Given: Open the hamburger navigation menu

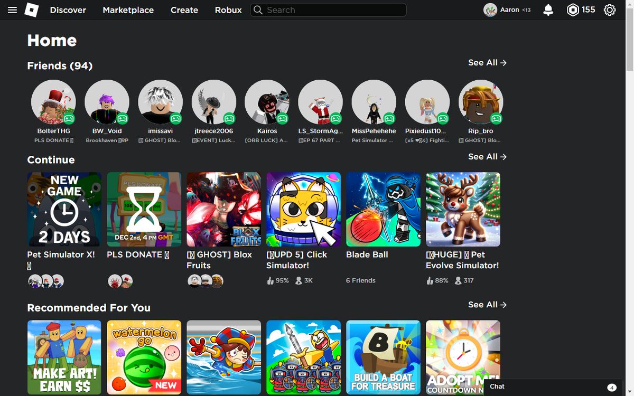Looking at the screenshot, I should click(12, 10).
